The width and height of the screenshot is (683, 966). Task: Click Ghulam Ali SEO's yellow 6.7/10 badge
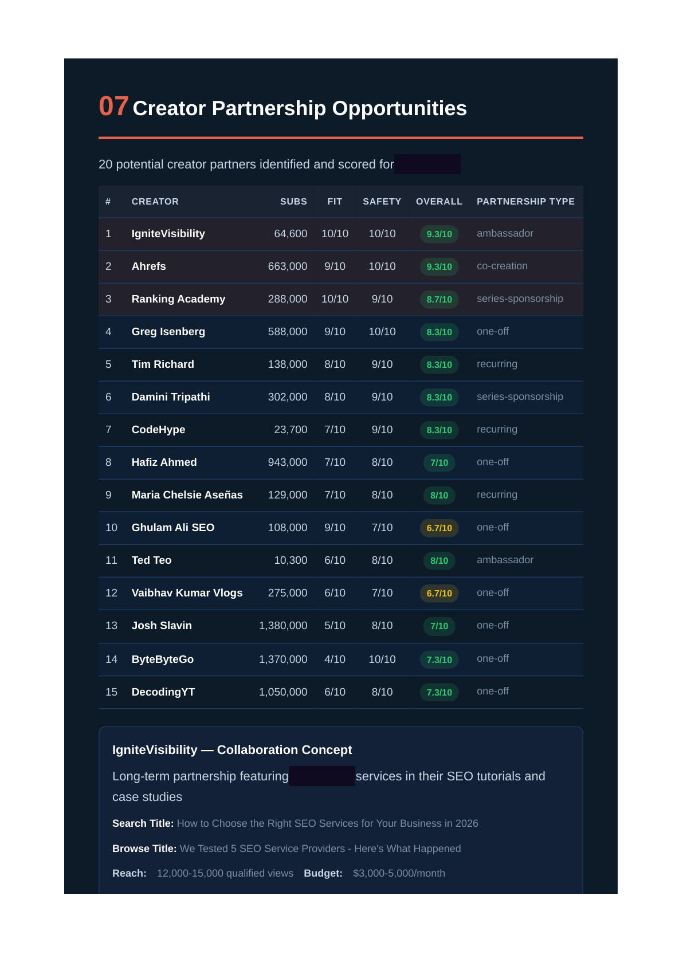[x=439, y=528]
